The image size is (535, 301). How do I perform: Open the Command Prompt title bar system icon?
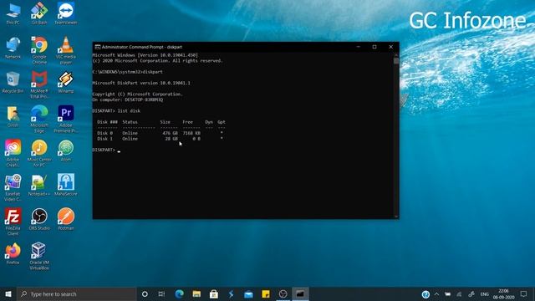click(x=98, y=47)
